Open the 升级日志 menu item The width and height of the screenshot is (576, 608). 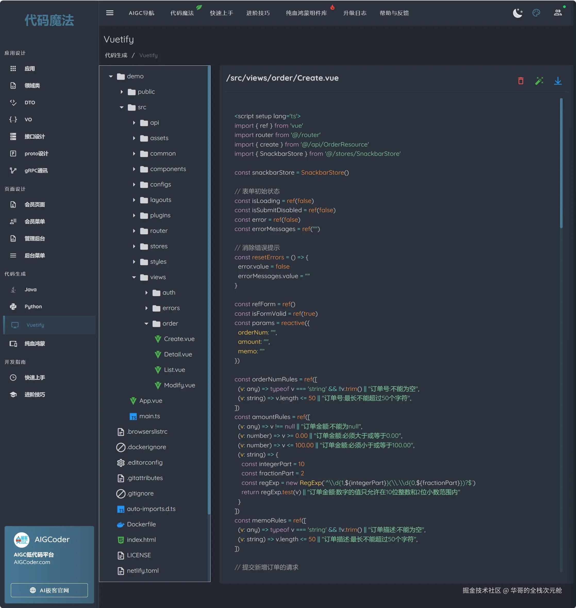pyautogui.click(x=355, y=13)
